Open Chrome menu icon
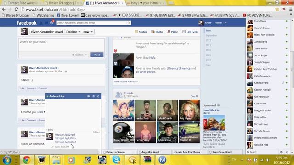Viewport: 294px width, 165px height. click(x=291, y=9)
